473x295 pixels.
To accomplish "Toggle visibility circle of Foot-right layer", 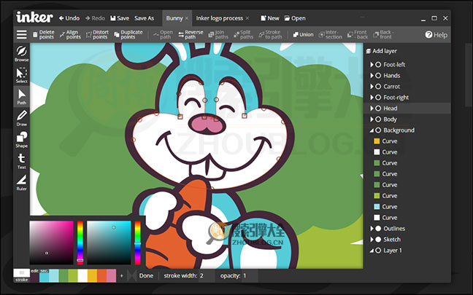I will tap(378, 98).
